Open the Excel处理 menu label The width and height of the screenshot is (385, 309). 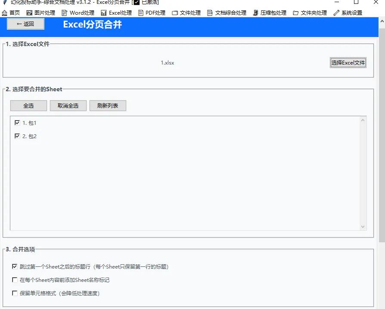(120, 13)
